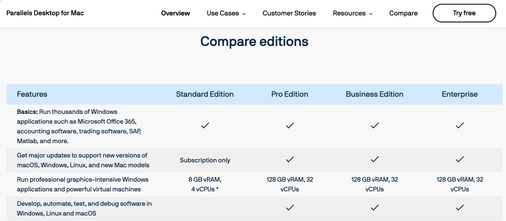Image resolution: width=506 pixels, height=221 pixels.
Task: Expand the Use Cases dropdown
Action: click(223, 13)
